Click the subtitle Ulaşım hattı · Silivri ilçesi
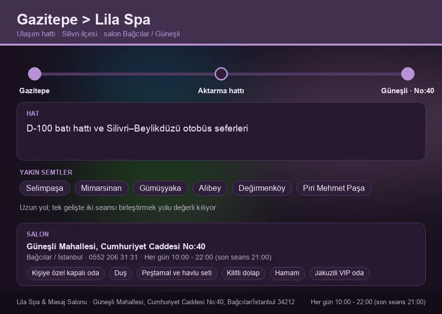Image resolution: width=442 pixels, height=314 pixels. pyautogui.click(x=57, y=34)
